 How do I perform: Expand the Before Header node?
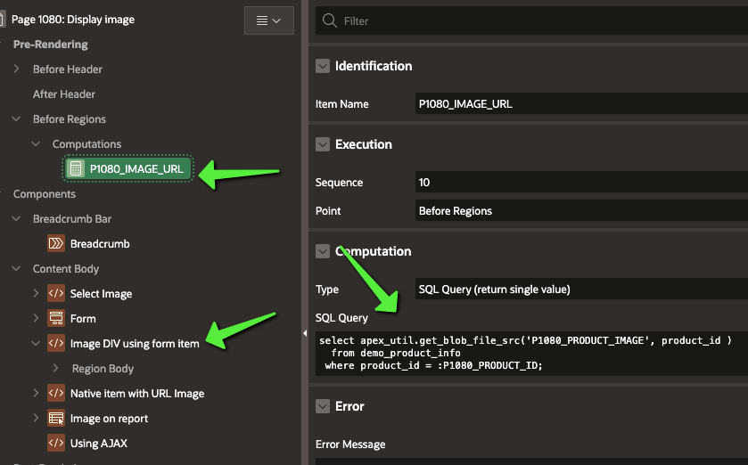click(x=16, y=69)
